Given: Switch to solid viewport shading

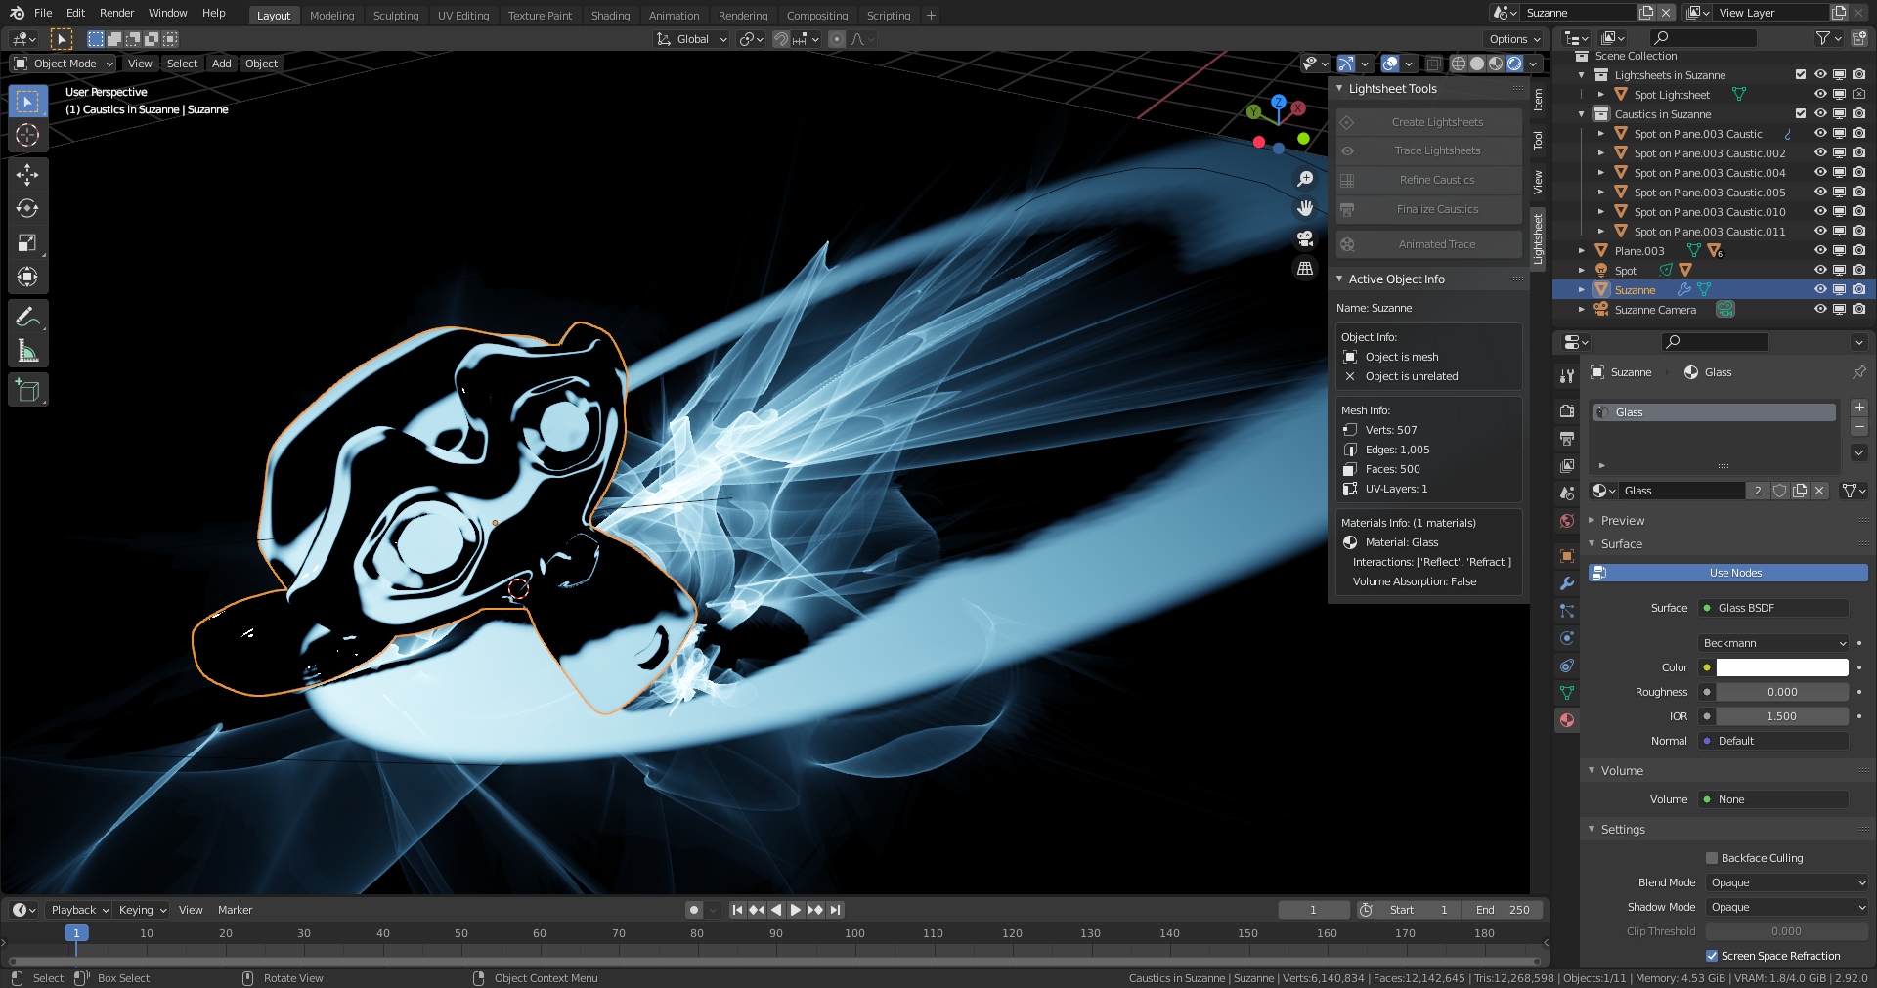Looking at the screenshot, I should point(1477,64).
